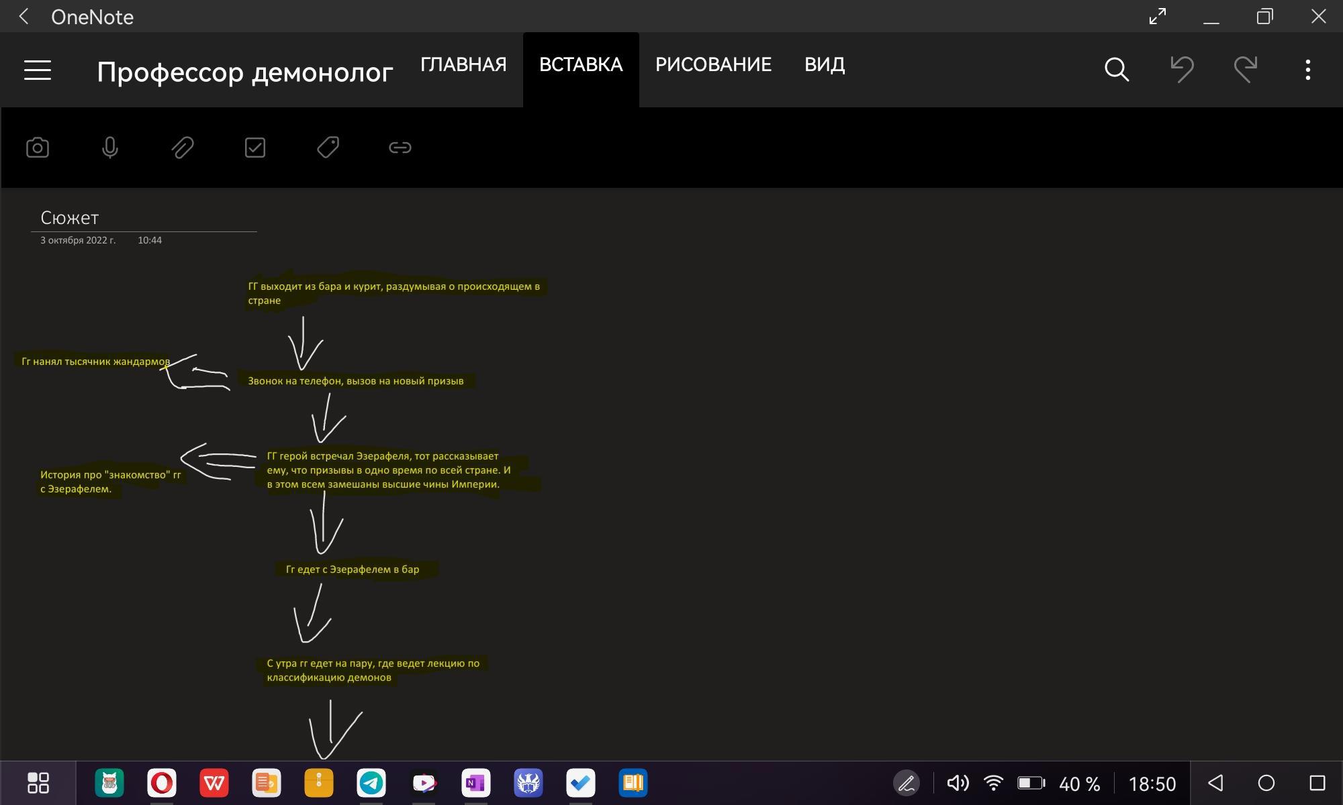Select the note 'Гг едет с Эзерафелем в бар'
Viewport: 1343px width, 805px height.
353,570
